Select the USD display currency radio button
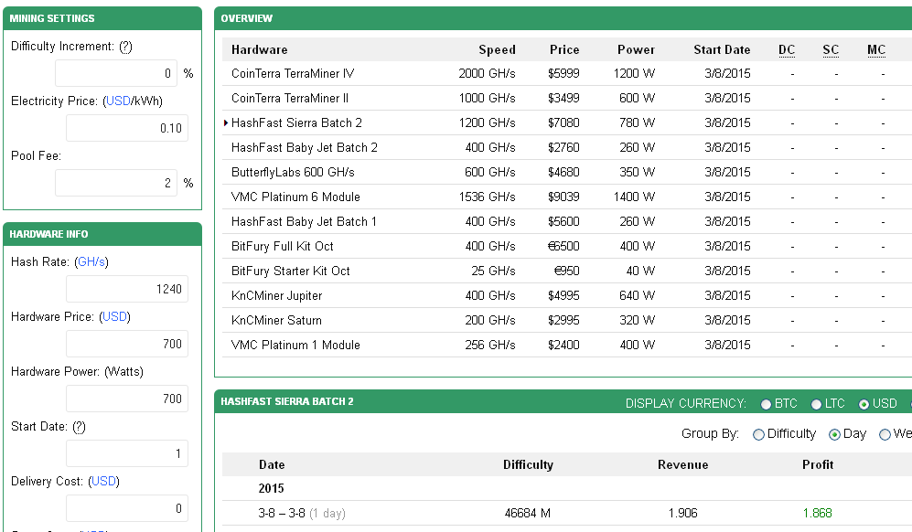 [864, 404]
